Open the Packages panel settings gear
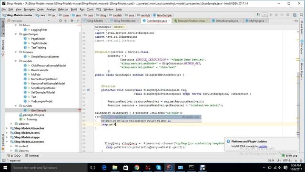Screen dimensions: 305x172 point(72,21)
